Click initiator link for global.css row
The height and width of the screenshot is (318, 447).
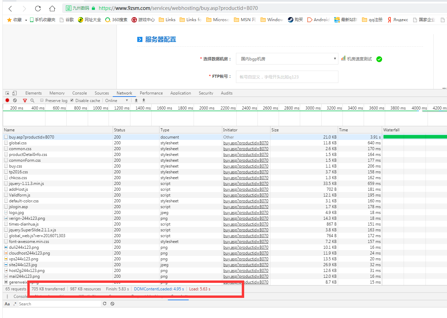246,143
